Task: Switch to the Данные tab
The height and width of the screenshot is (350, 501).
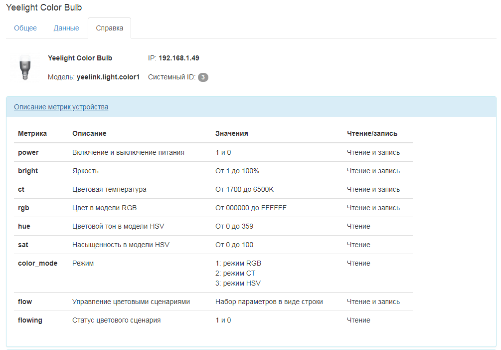Action: coord(66,28)
